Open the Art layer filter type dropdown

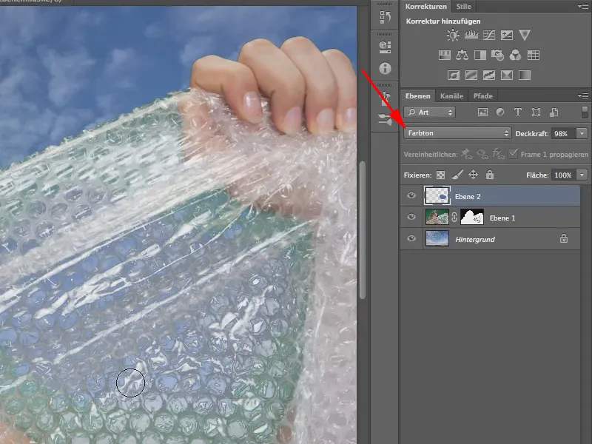(x=429, y=112)
